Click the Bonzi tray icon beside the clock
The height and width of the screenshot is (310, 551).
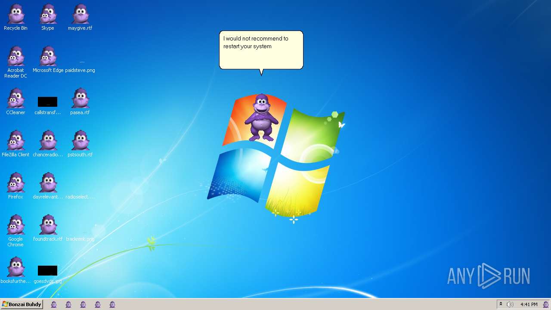point(546,304)
